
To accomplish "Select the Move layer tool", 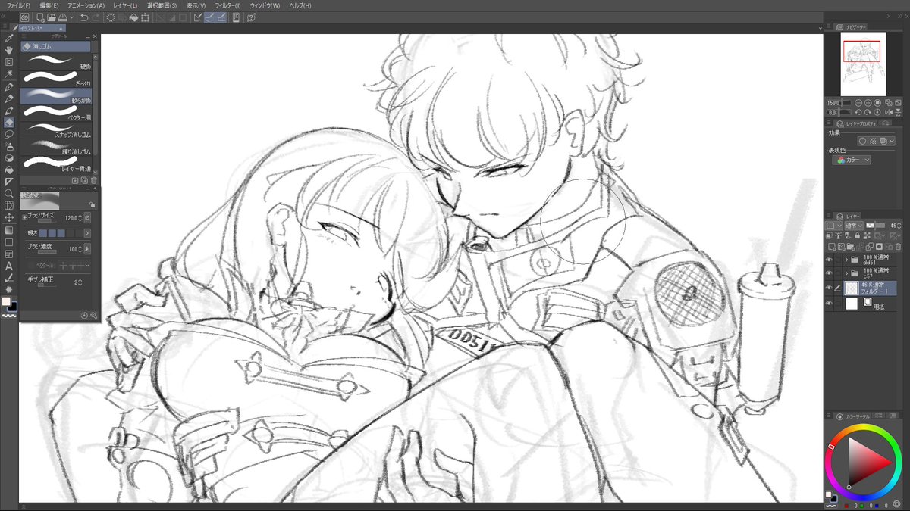I will 9,217.
